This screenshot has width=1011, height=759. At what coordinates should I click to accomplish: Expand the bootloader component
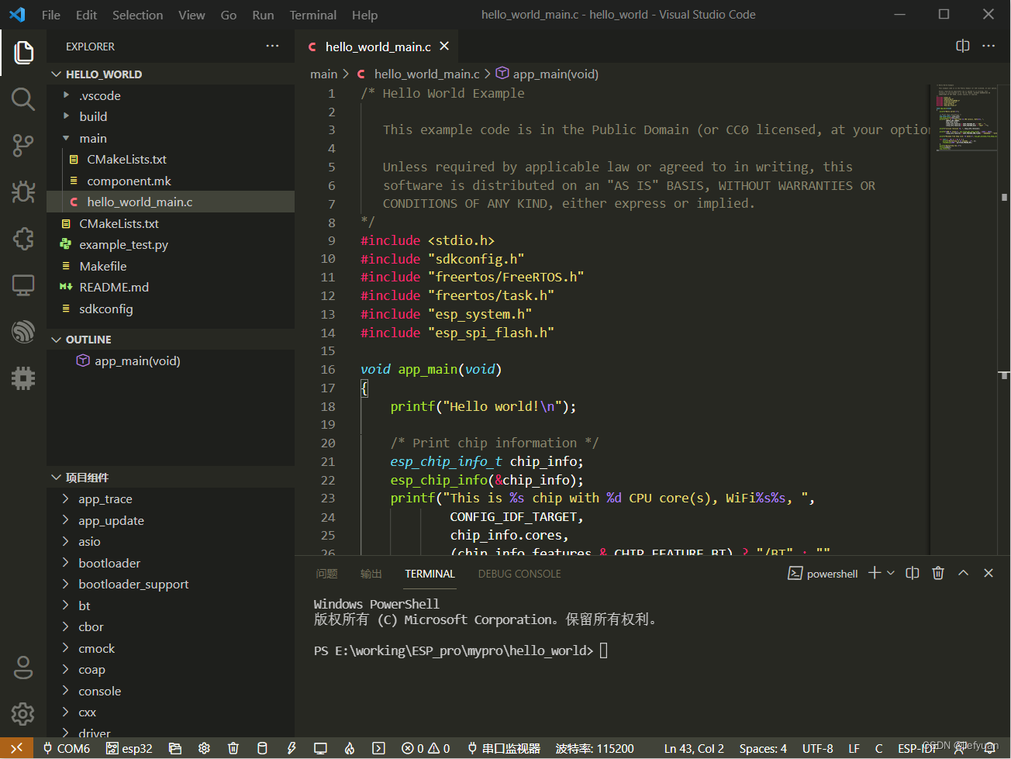[x=171, y=563]
